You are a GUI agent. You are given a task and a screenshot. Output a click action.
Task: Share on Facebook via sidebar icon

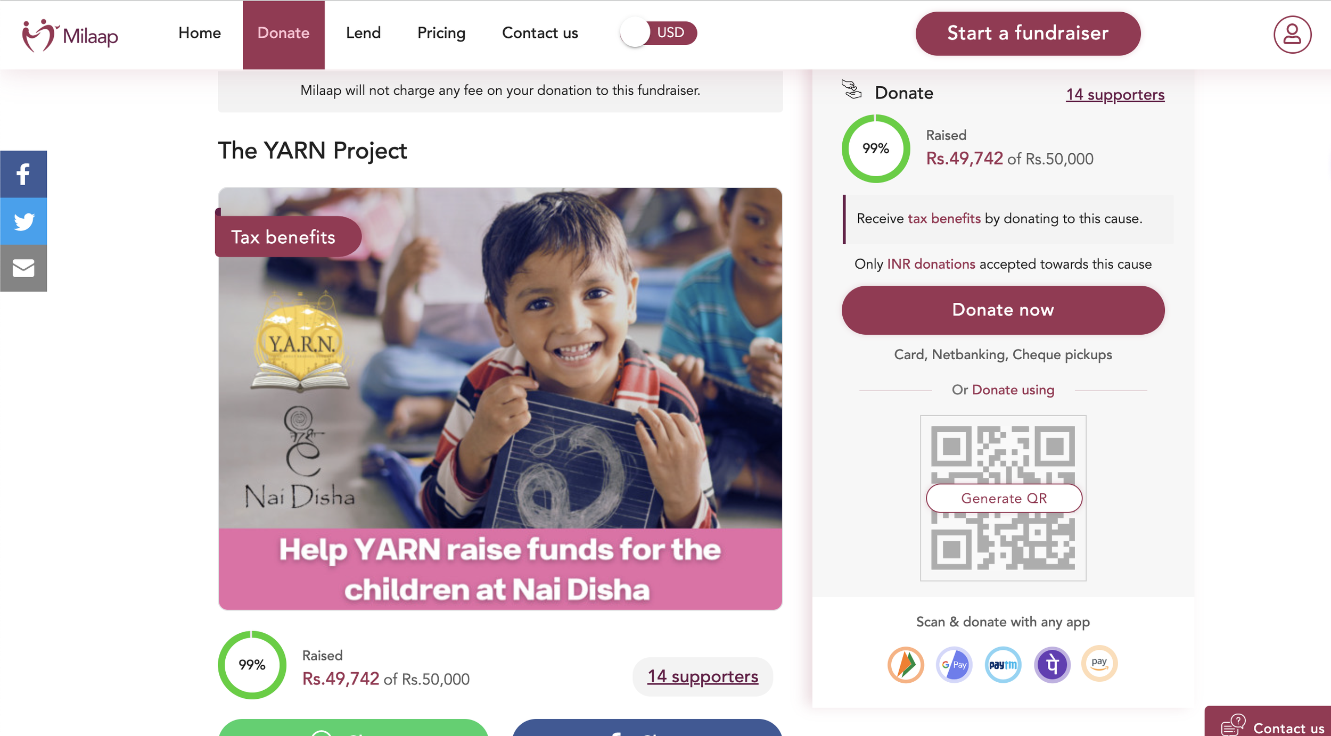[23, 174]
